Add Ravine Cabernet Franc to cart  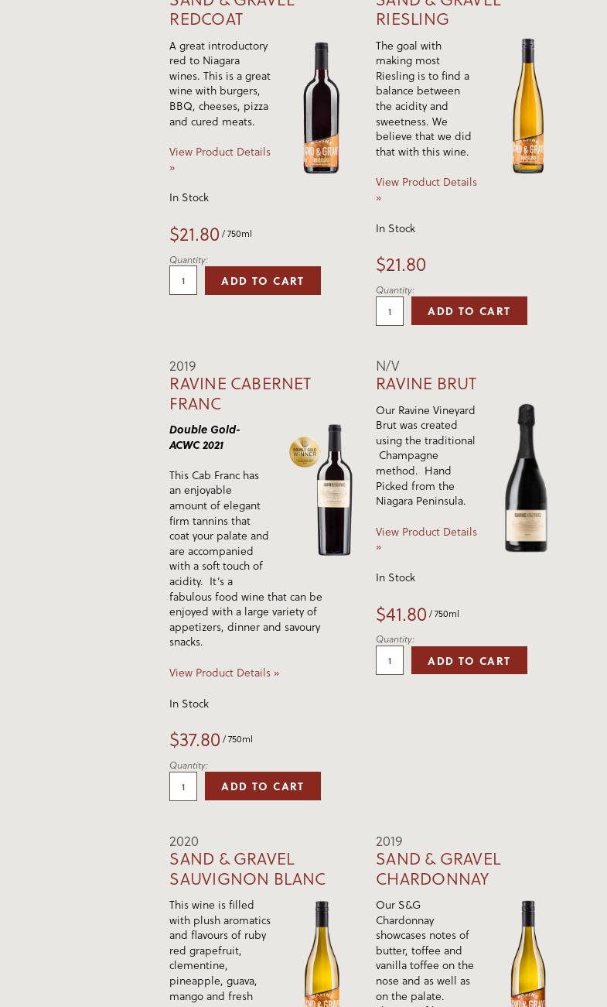click(263, 786)
